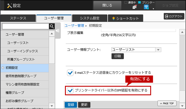Open ユーザーリスト in the sidebar

25,43
